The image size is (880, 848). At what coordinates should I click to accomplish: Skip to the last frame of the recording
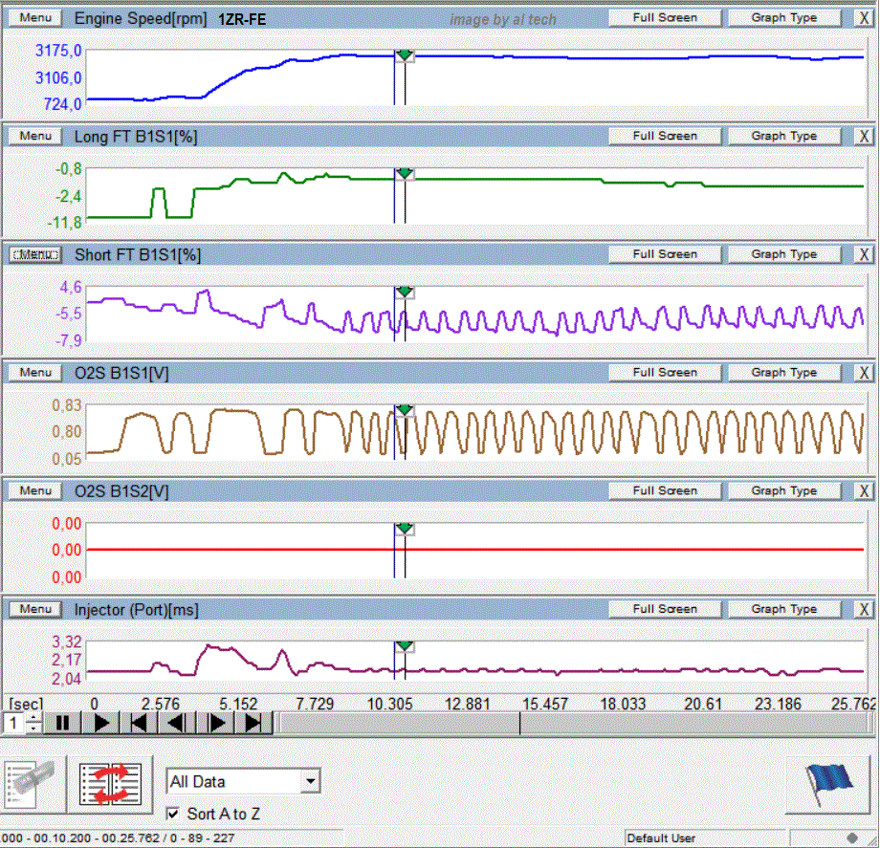coord(253,724)
